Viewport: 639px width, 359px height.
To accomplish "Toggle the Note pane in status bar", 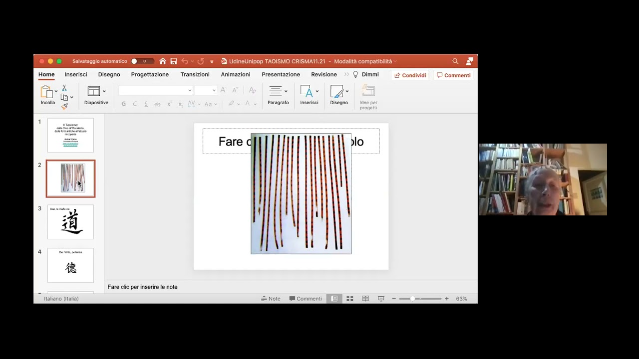I will [271, 299].
